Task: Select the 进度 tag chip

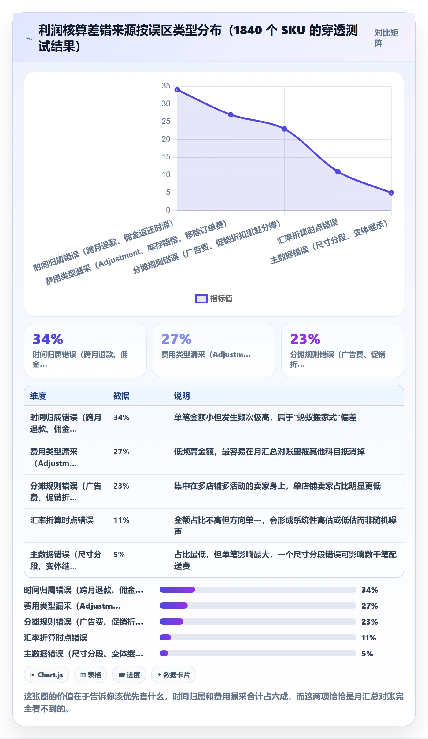Action: tap(129, 674)
